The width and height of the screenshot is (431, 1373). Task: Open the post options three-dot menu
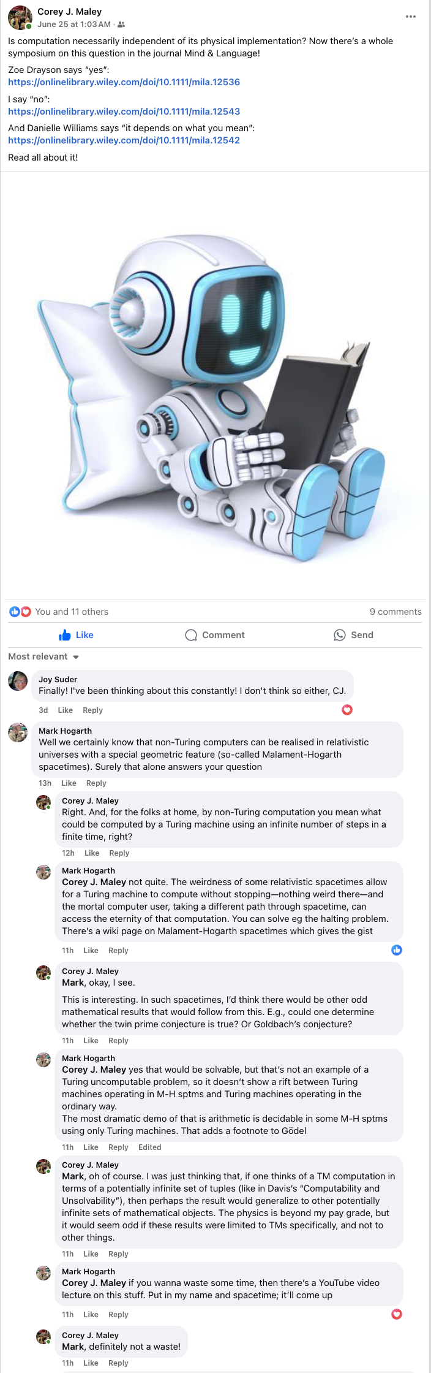coord(411,17)
